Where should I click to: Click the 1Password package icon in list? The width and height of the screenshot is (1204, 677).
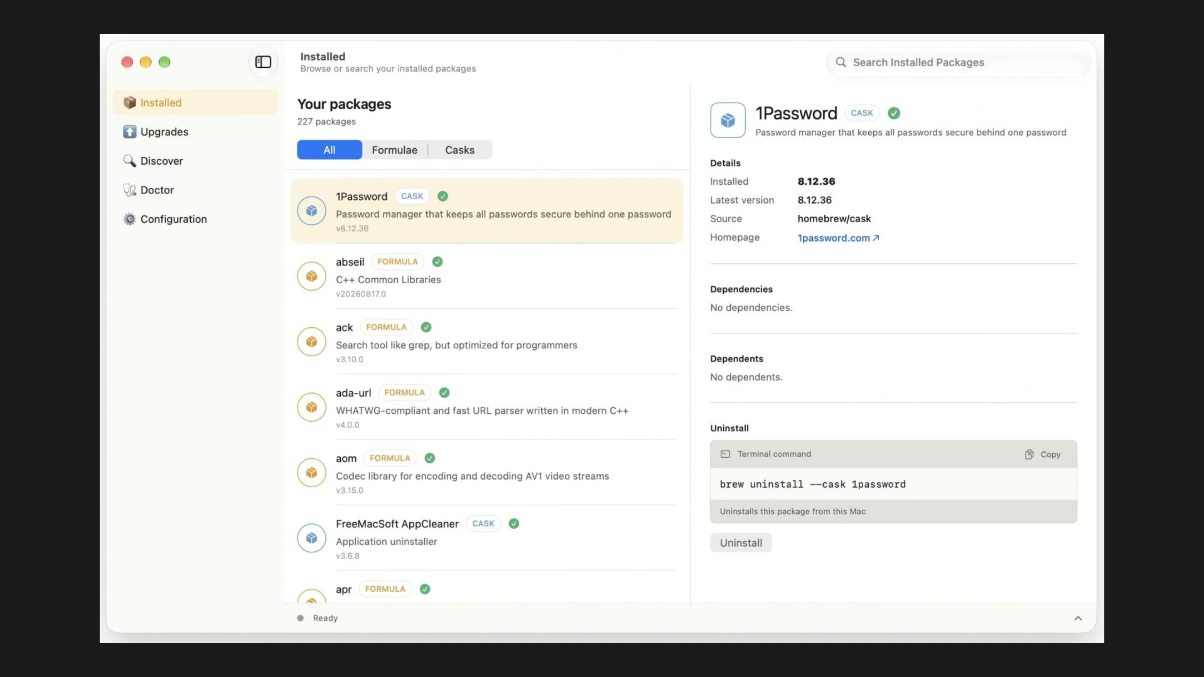click(311, 211)
